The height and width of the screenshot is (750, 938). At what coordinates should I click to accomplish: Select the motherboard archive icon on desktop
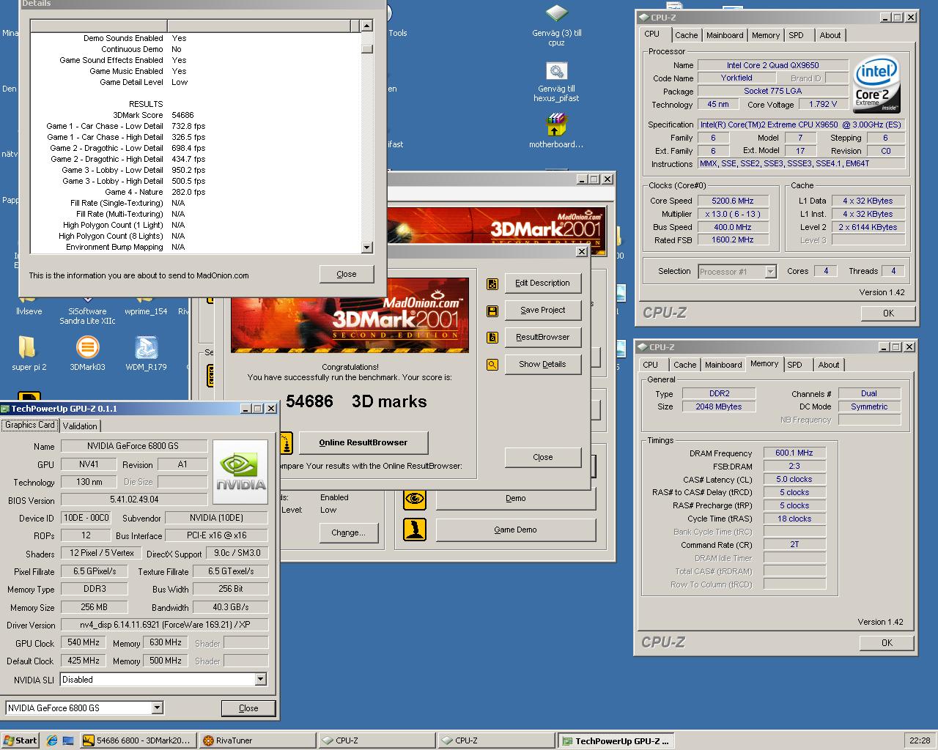point(556,130)
